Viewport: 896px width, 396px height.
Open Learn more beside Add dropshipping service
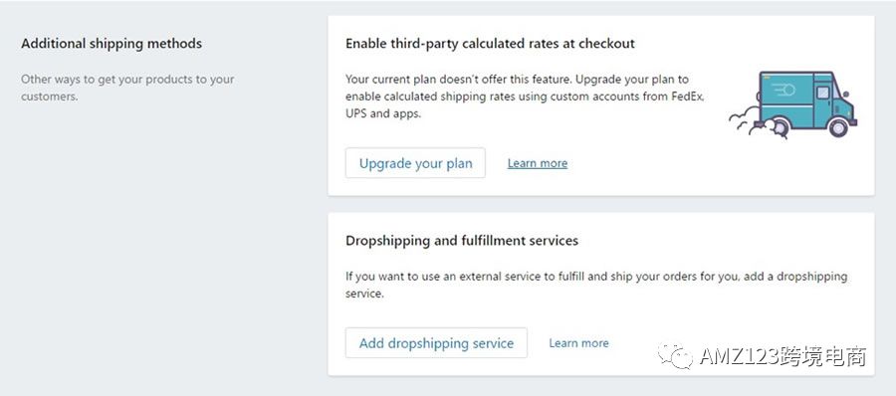[x=578, y=343]
